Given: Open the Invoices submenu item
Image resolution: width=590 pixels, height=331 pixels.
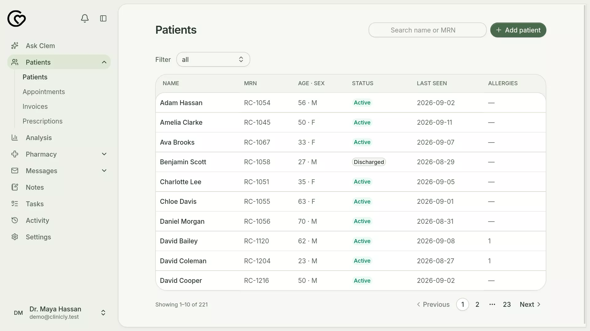Looking at the screenshot, I should coord(35,106).
